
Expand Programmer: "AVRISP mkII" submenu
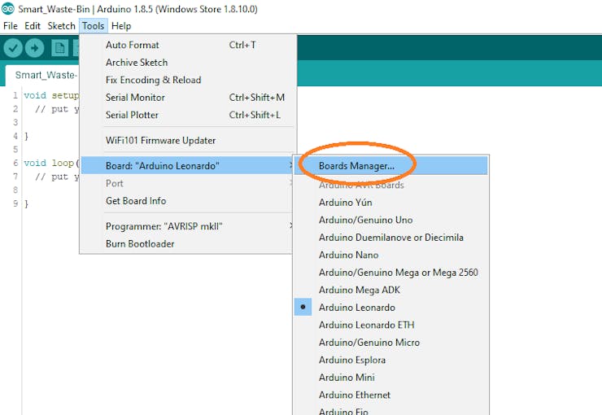pos(188,226)
